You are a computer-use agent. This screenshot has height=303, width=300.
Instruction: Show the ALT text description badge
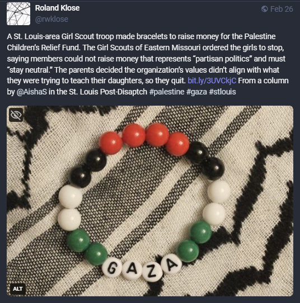coord(18,288)
